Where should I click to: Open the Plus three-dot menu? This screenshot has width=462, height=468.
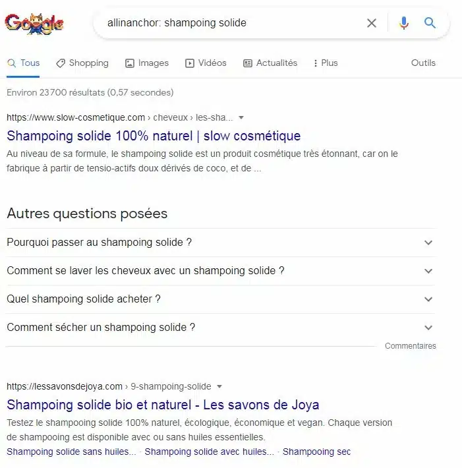[326, 63]
